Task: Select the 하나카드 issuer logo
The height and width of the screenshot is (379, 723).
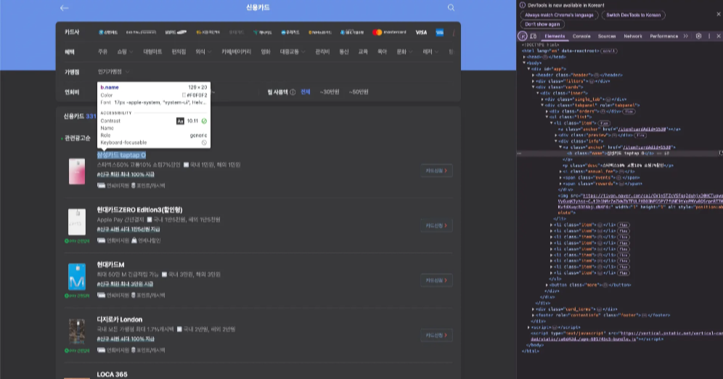Action: pos(262,32)
